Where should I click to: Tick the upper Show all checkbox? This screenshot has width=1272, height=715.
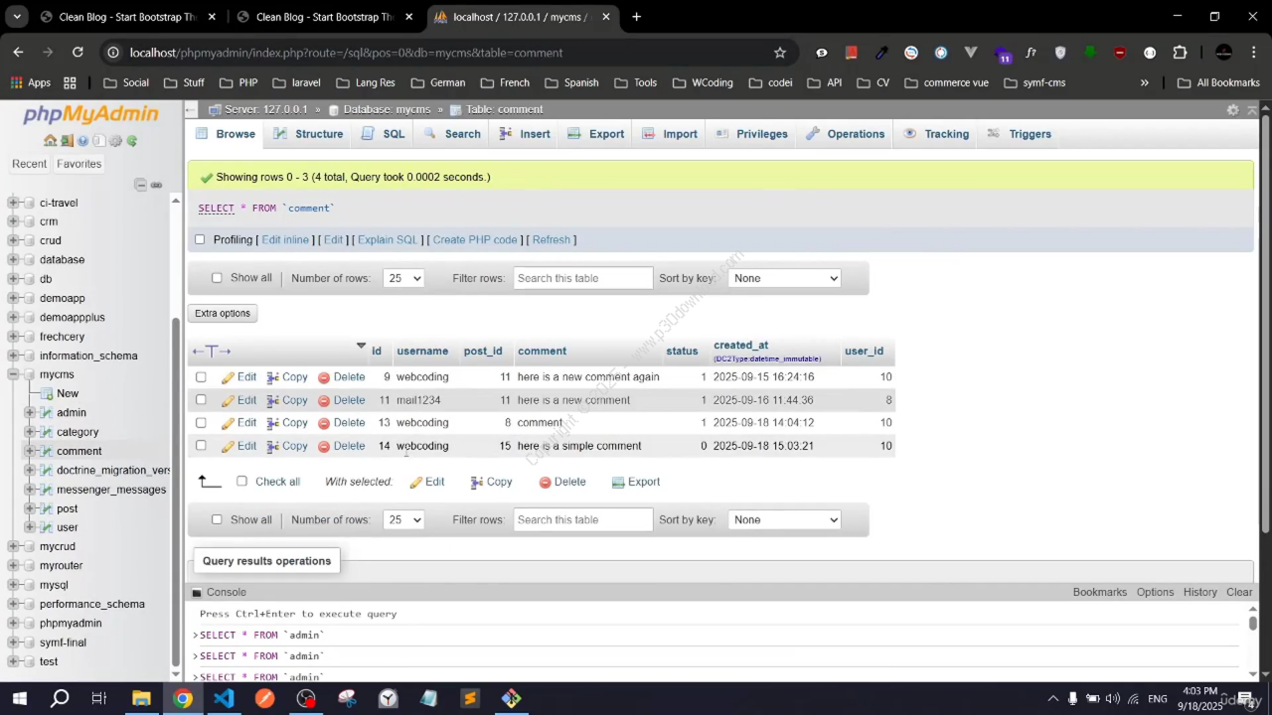pyautogui.click(x=217, y=278)
